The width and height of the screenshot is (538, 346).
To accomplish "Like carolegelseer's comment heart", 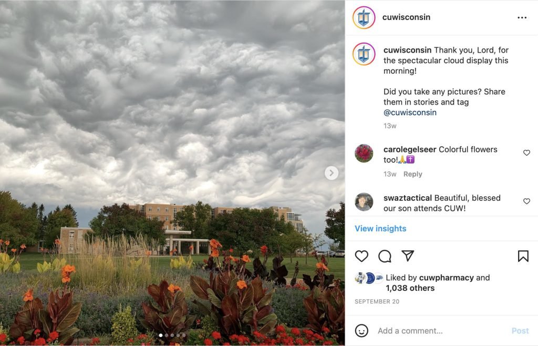I will (526, 152).
